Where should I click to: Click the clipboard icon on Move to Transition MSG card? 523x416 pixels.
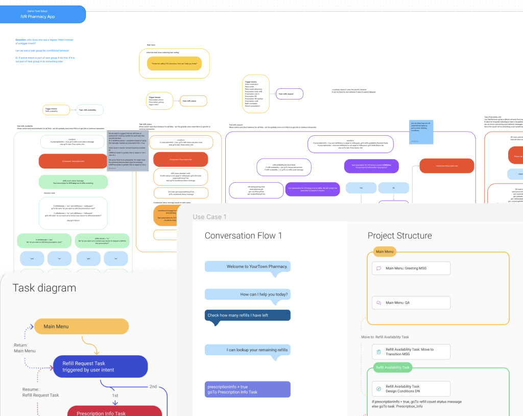point(378,352)
